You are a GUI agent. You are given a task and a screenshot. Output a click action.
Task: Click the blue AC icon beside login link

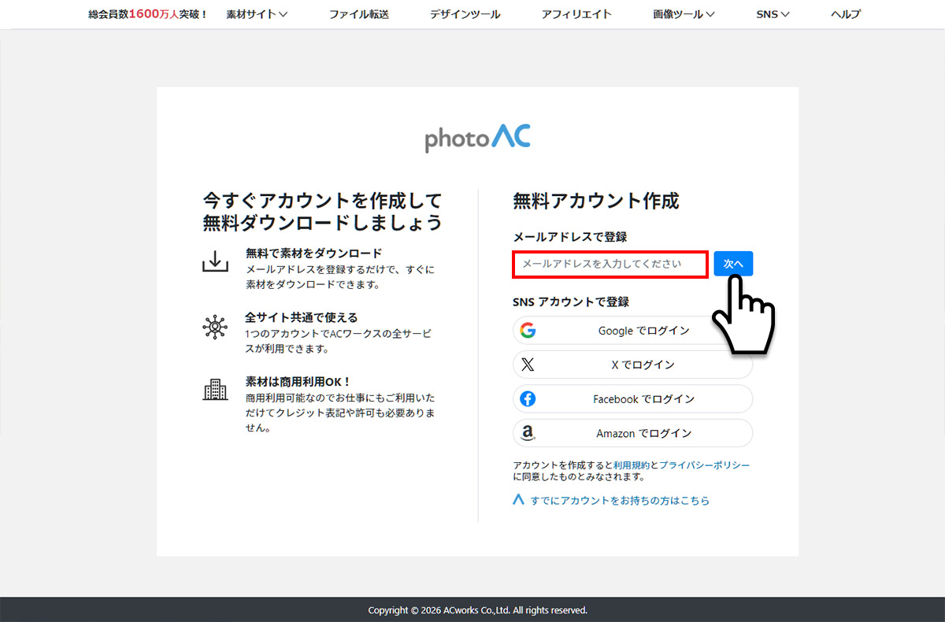point(518,500)
